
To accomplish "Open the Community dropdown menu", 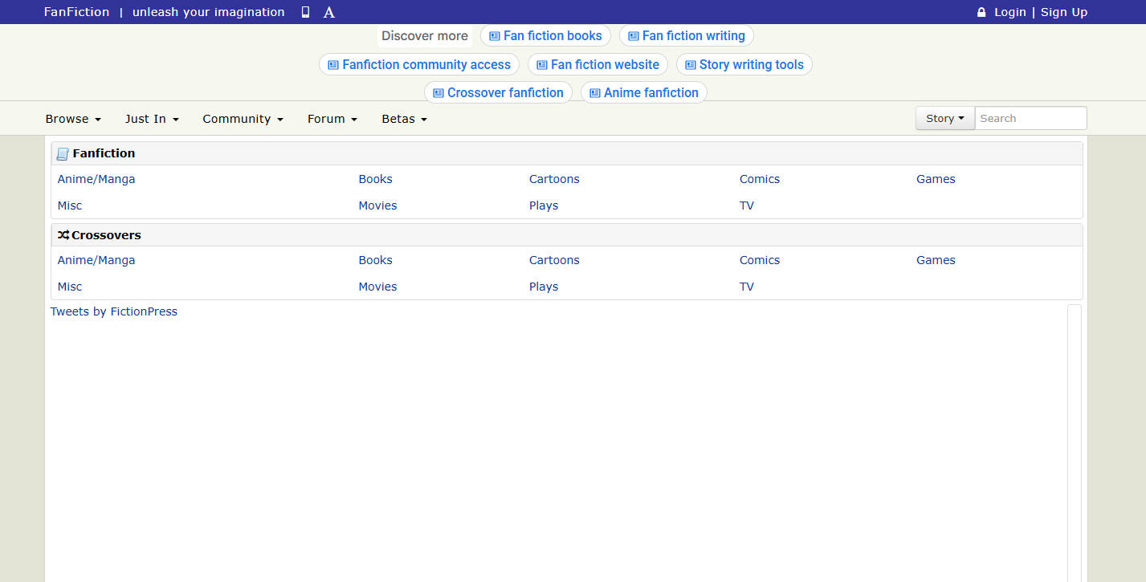I will tap(243, 119).
